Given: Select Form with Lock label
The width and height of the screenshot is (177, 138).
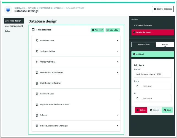Looking at the screenshot, I should (47, 94).
